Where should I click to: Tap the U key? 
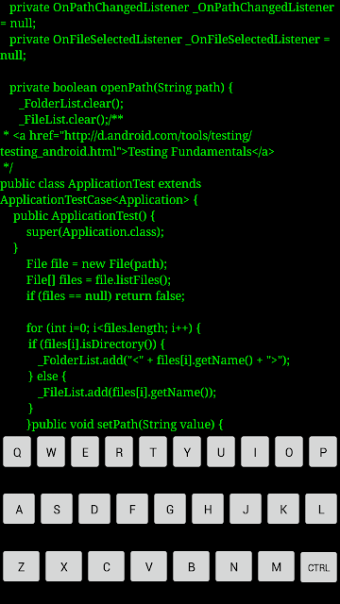[x=221, y=451]
